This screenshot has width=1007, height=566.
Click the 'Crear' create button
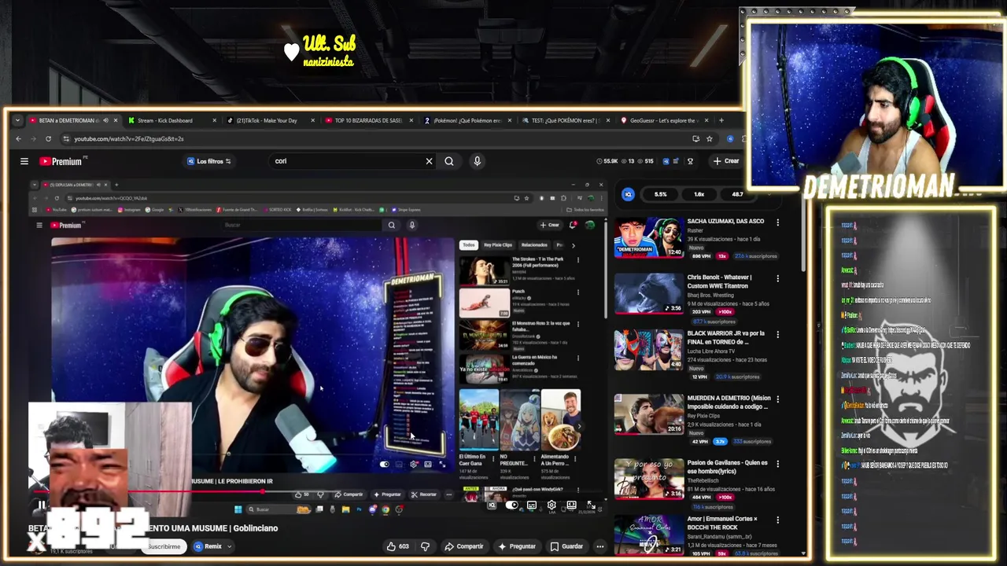(725, 161)
